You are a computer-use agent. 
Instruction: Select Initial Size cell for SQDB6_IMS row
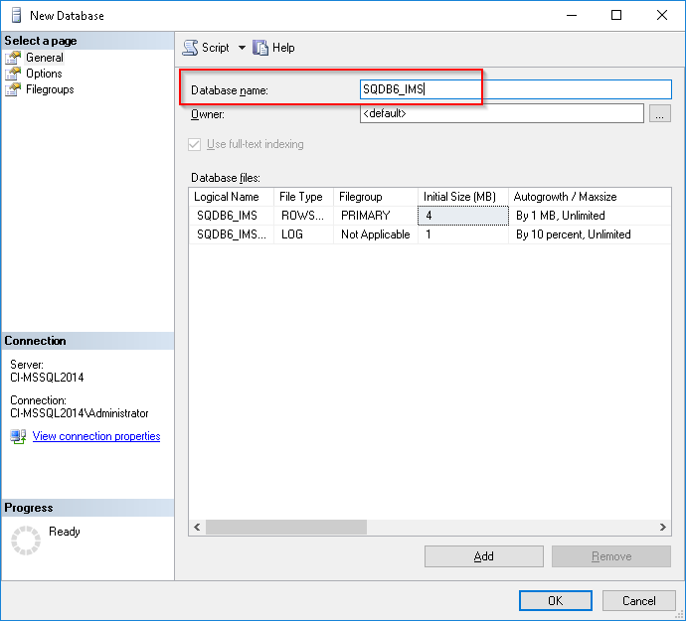click(462, 216)
